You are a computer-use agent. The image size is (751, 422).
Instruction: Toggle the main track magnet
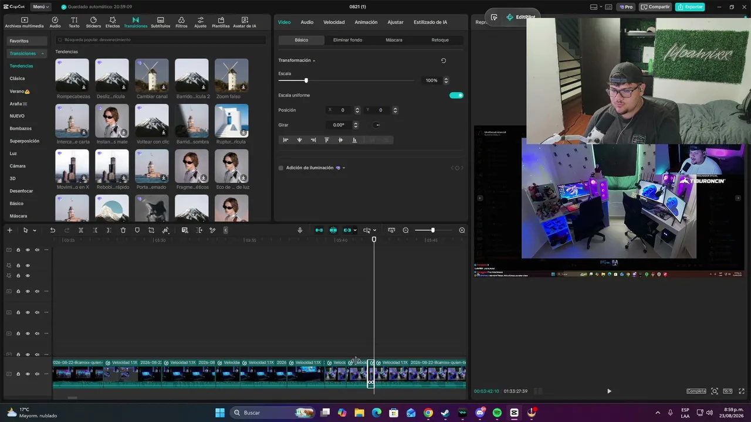[x=319, y=230]
